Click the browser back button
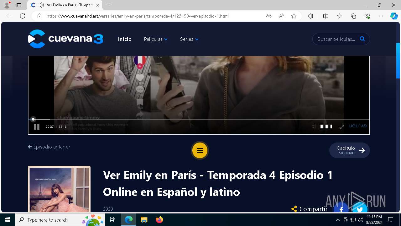401x226 pixels. [9, 16]
